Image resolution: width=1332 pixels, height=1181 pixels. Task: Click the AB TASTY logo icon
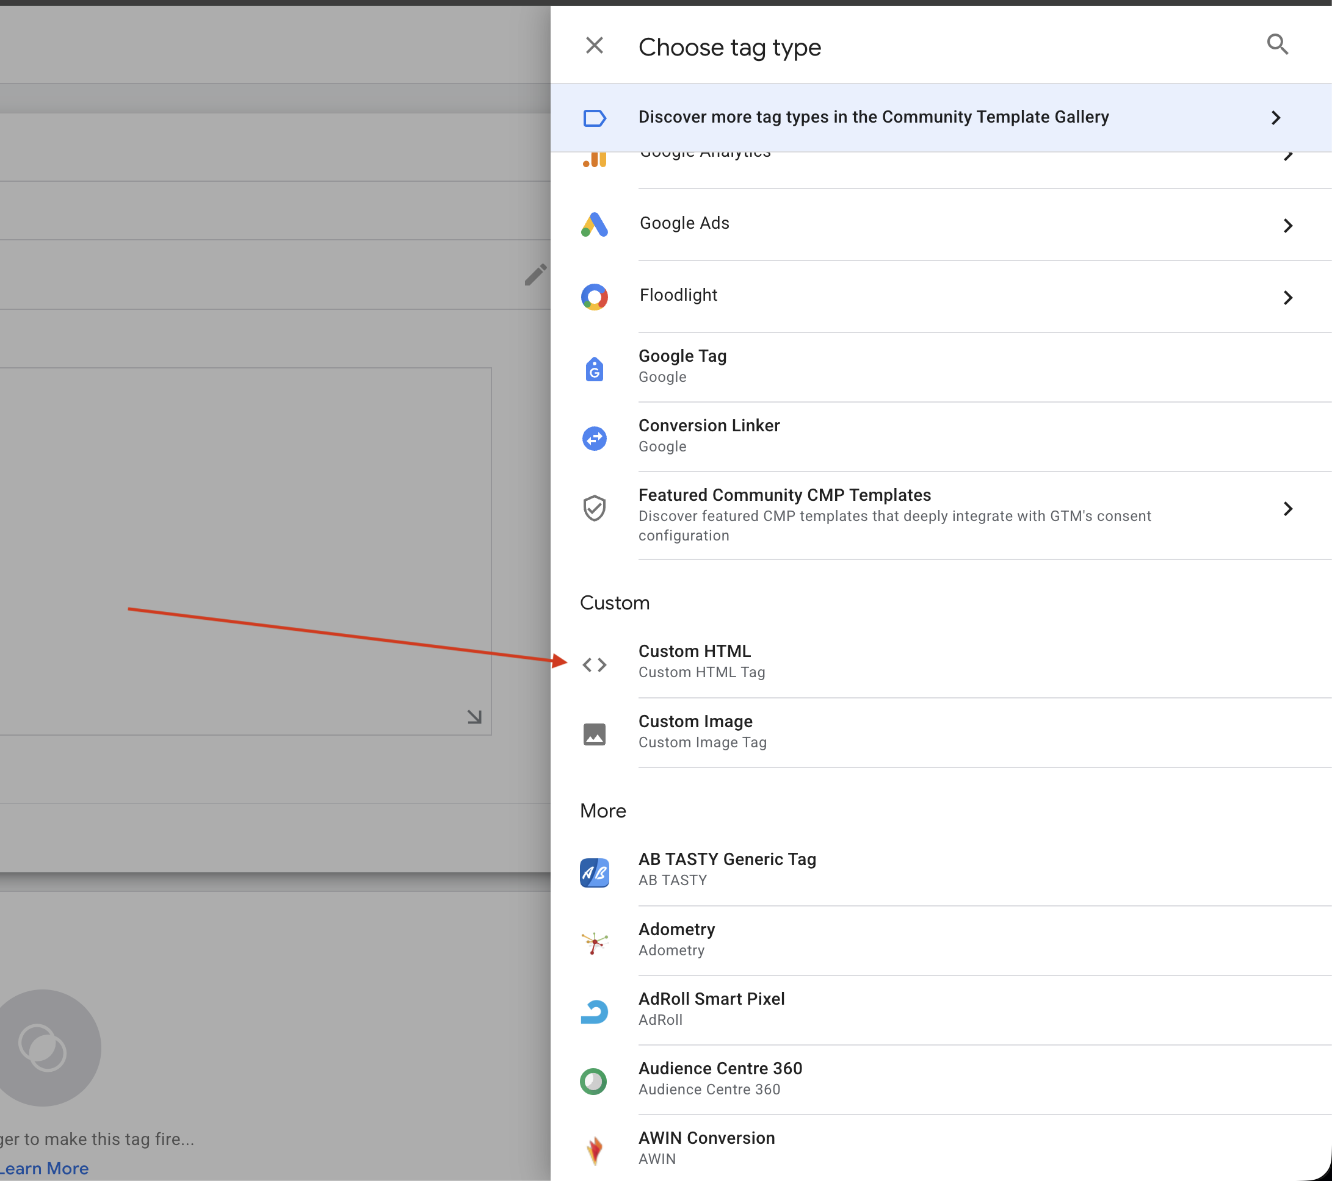point(595,872)
